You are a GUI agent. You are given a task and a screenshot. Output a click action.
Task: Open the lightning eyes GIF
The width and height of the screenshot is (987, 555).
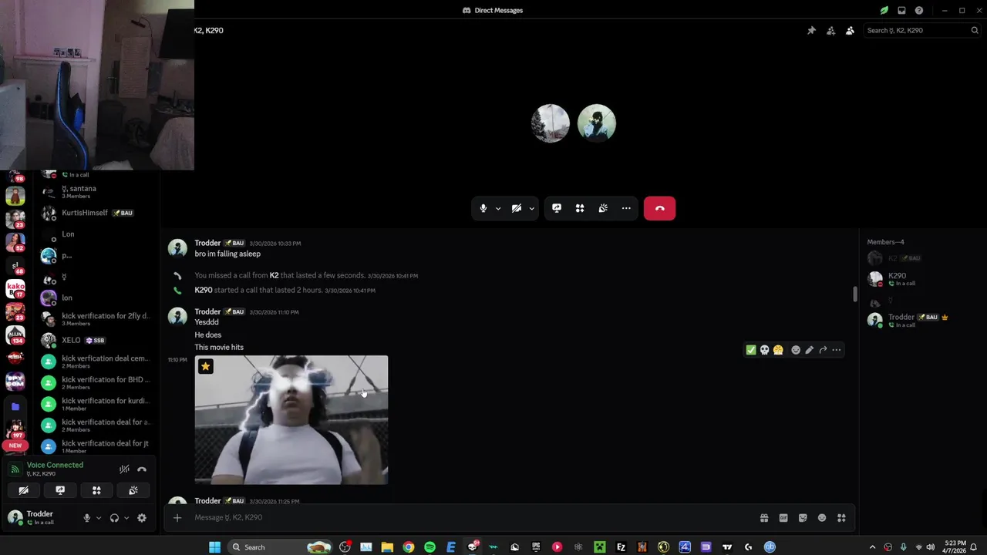(x=291, y=420)
